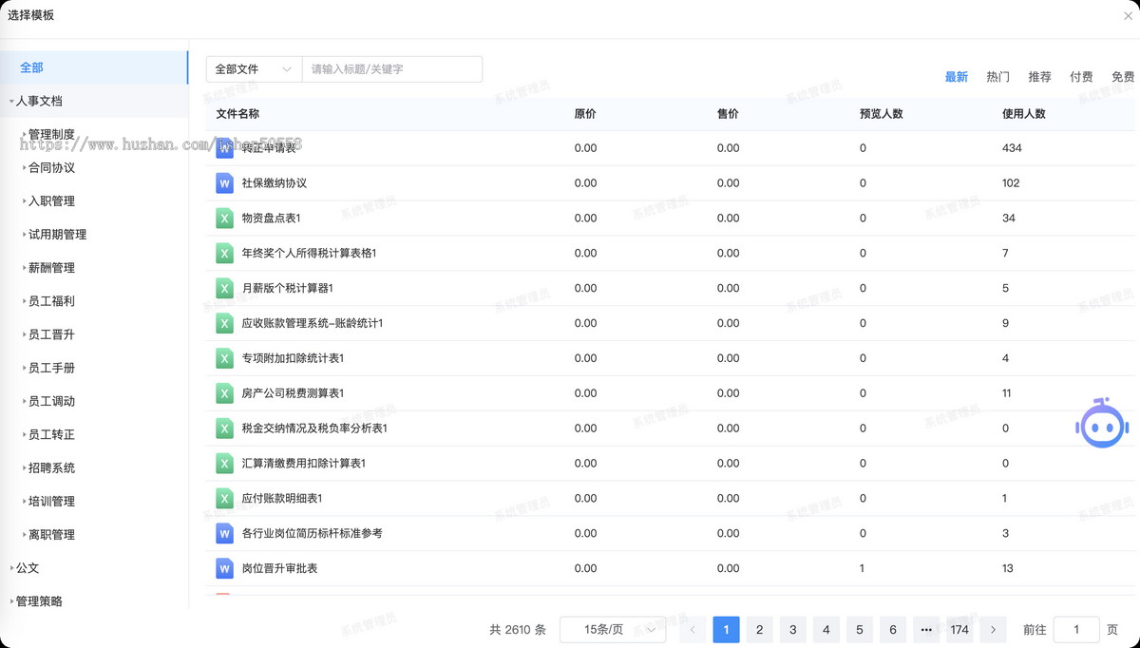The width and height of the screenshot is (1140, 648).
Task: Select current page 1 button
Action: tap(726, 630)
